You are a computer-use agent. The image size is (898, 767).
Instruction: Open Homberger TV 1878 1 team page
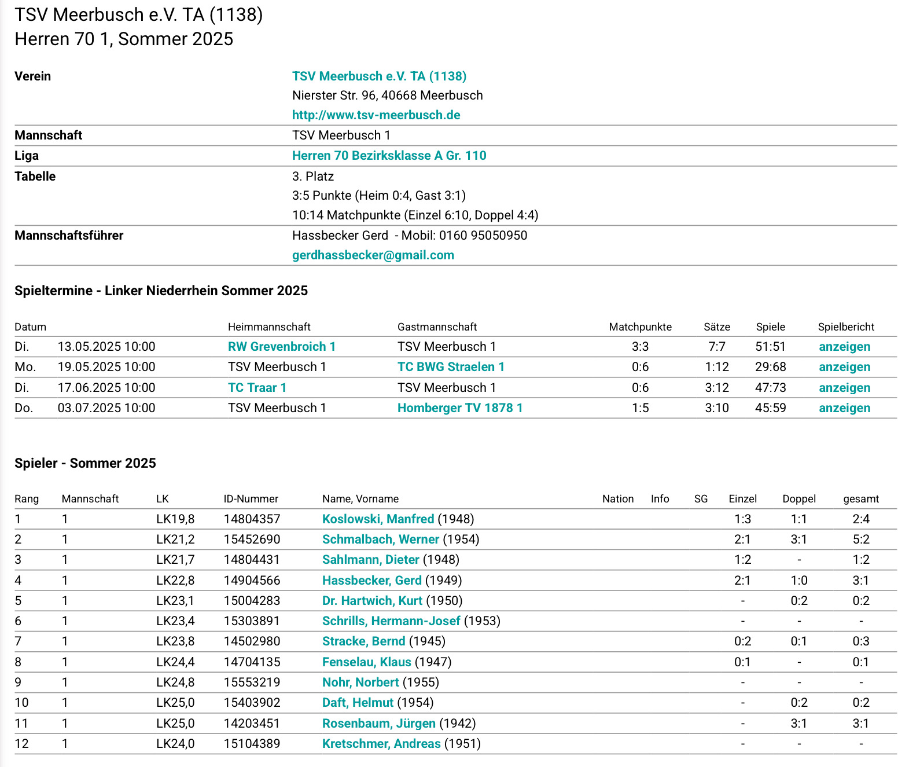[x=460, y=408]
